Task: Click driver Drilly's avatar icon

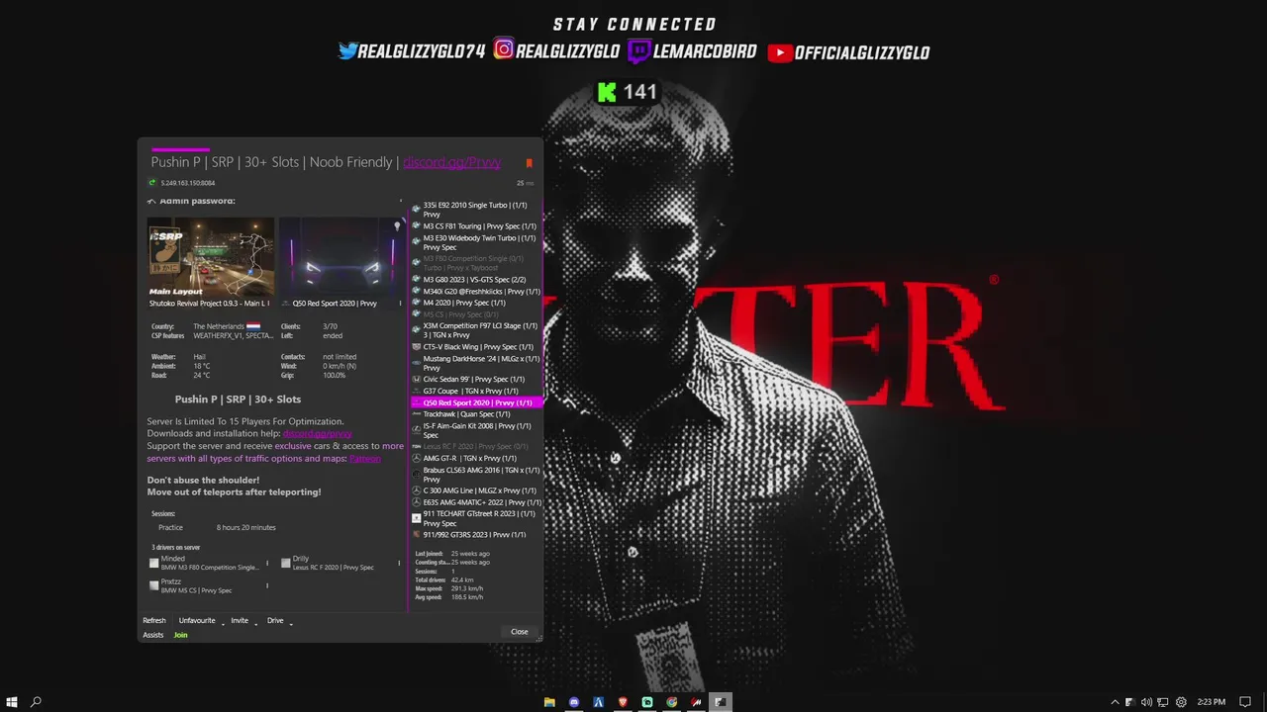Action: pos(285,563)
